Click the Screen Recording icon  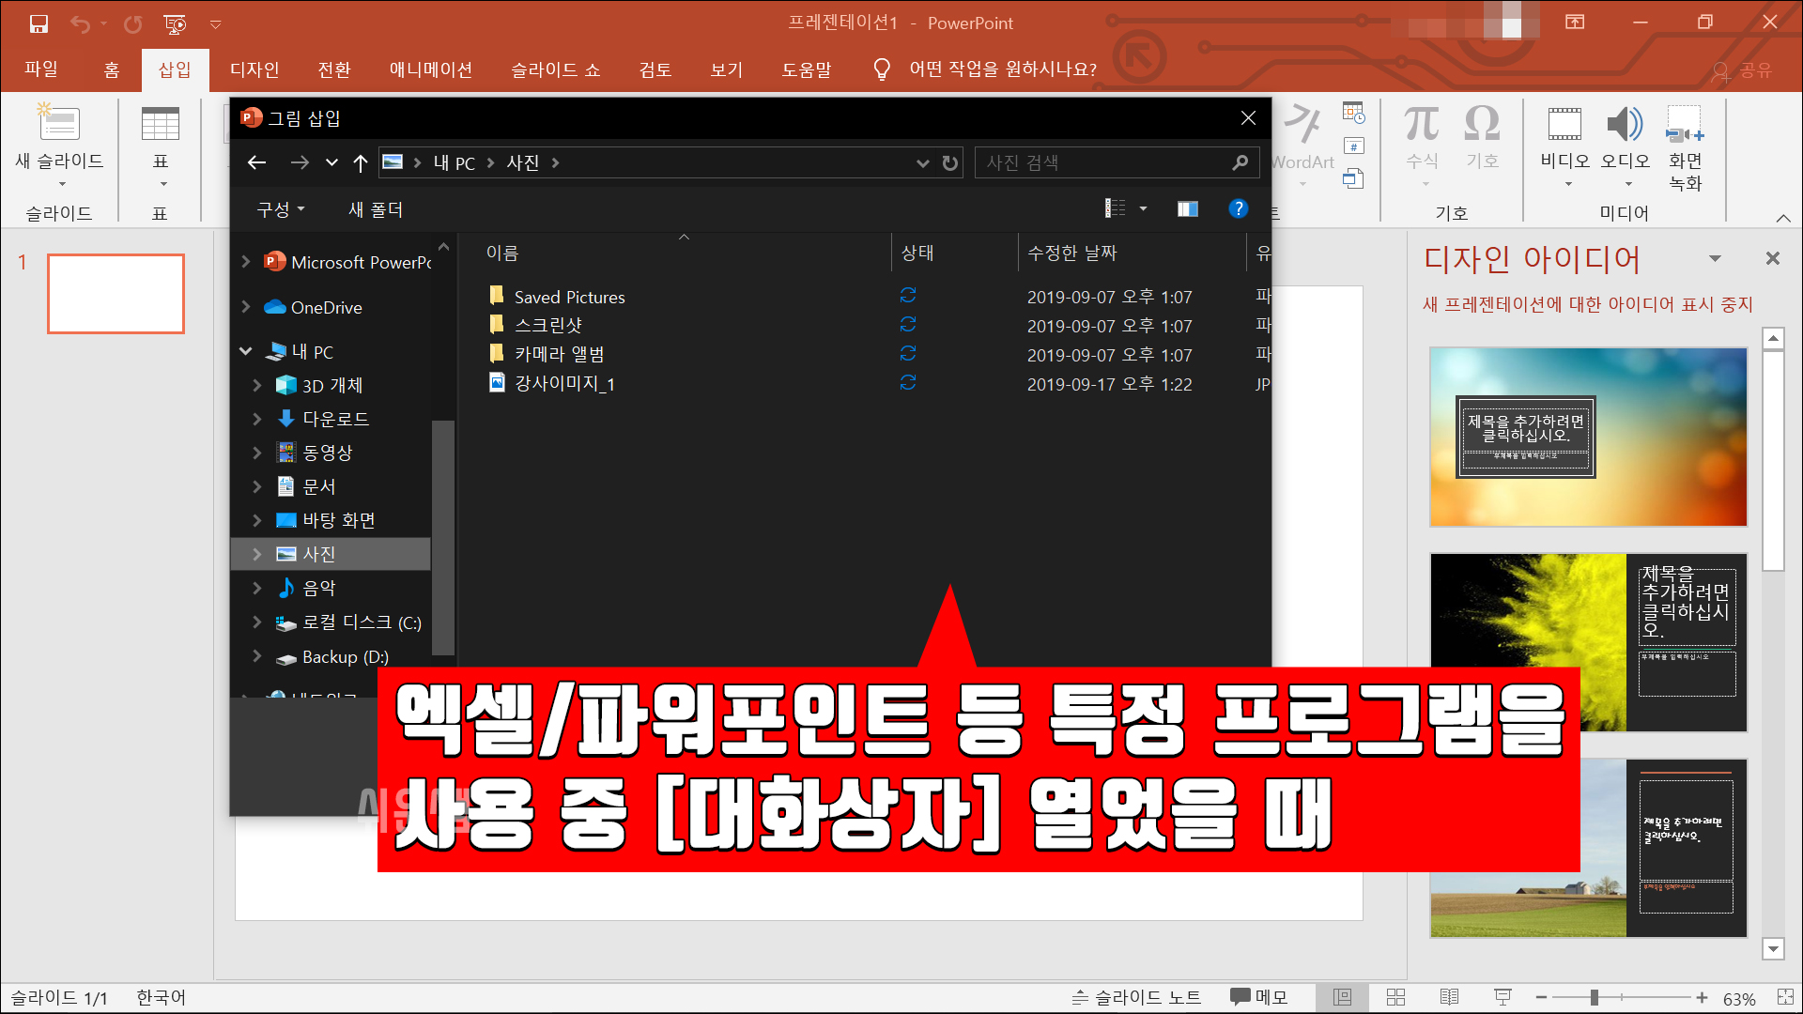[x=1685, y=125]
